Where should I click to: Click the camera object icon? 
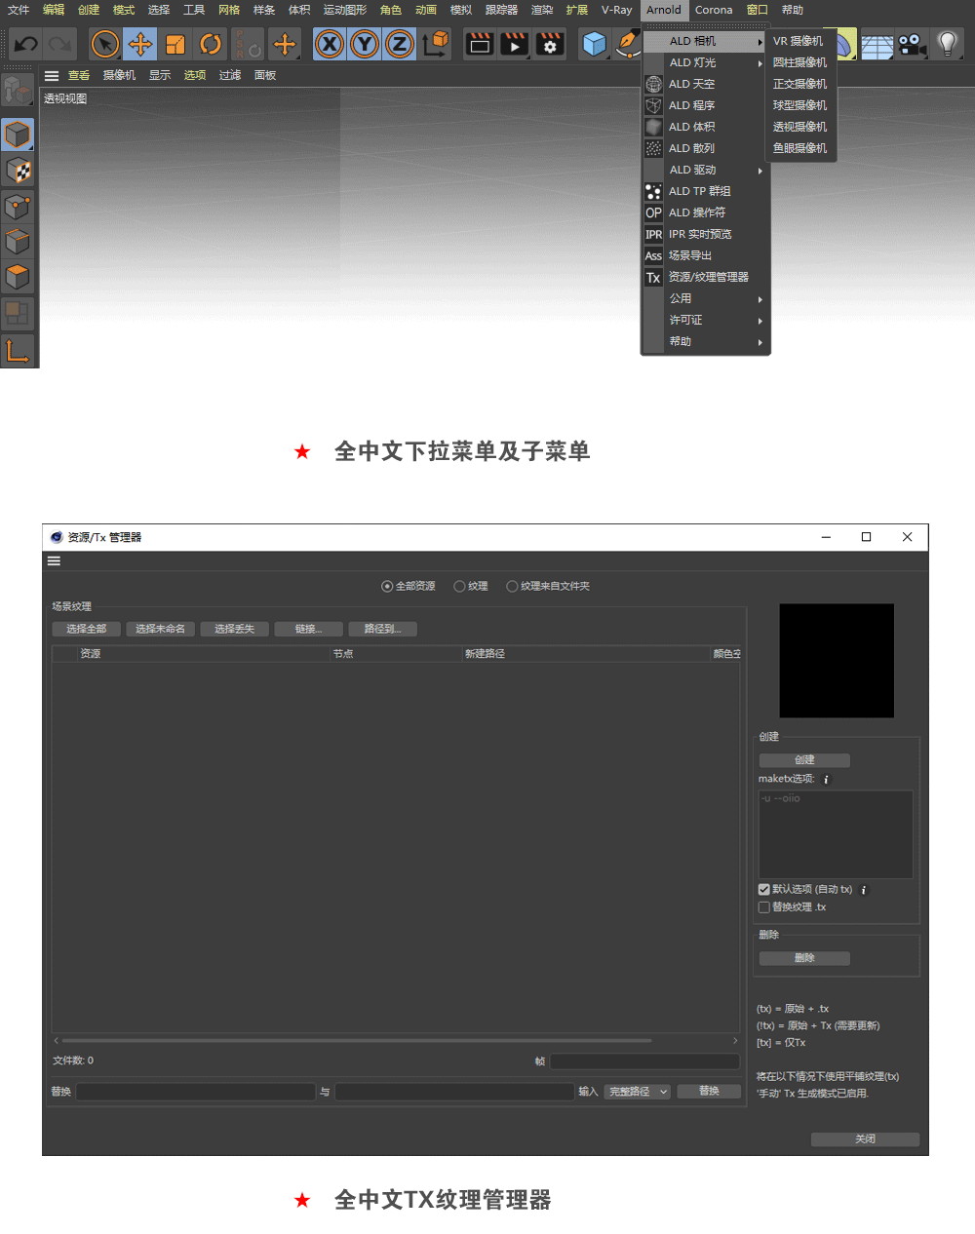[913, 45]
